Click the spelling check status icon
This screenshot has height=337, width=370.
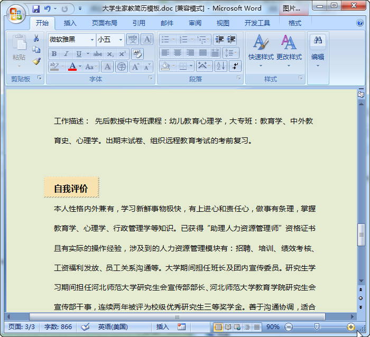pyautogui.click(x=85, y=327)
